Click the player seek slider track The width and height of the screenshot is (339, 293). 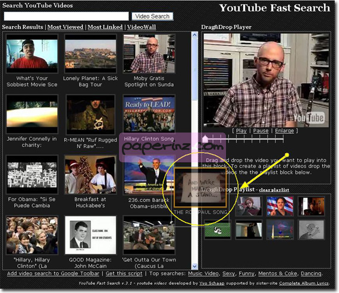click(244, 139)
